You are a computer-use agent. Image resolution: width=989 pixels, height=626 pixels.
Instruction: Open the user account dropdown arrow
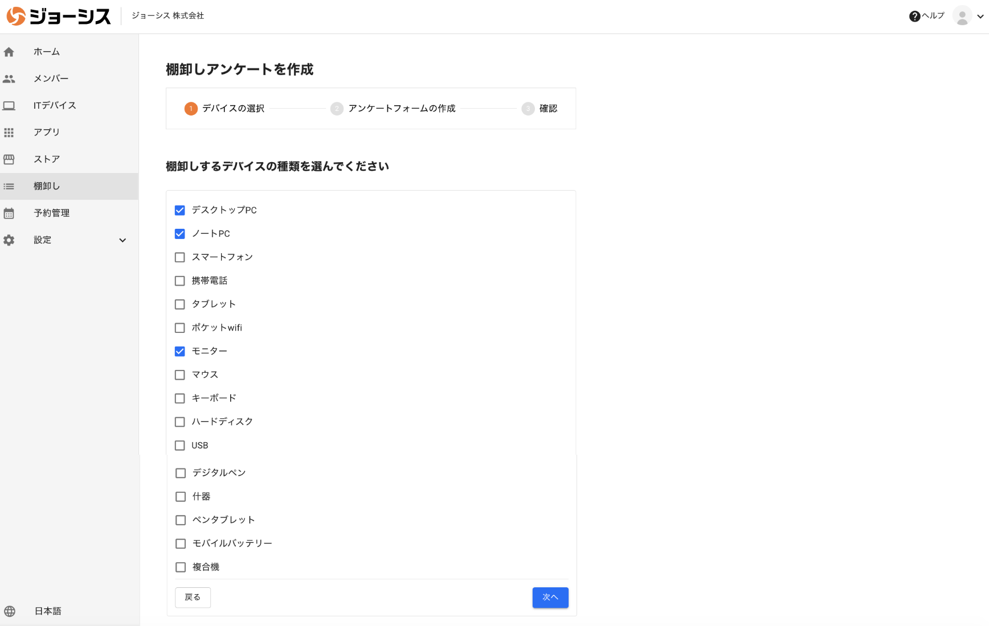pos(980,17)
